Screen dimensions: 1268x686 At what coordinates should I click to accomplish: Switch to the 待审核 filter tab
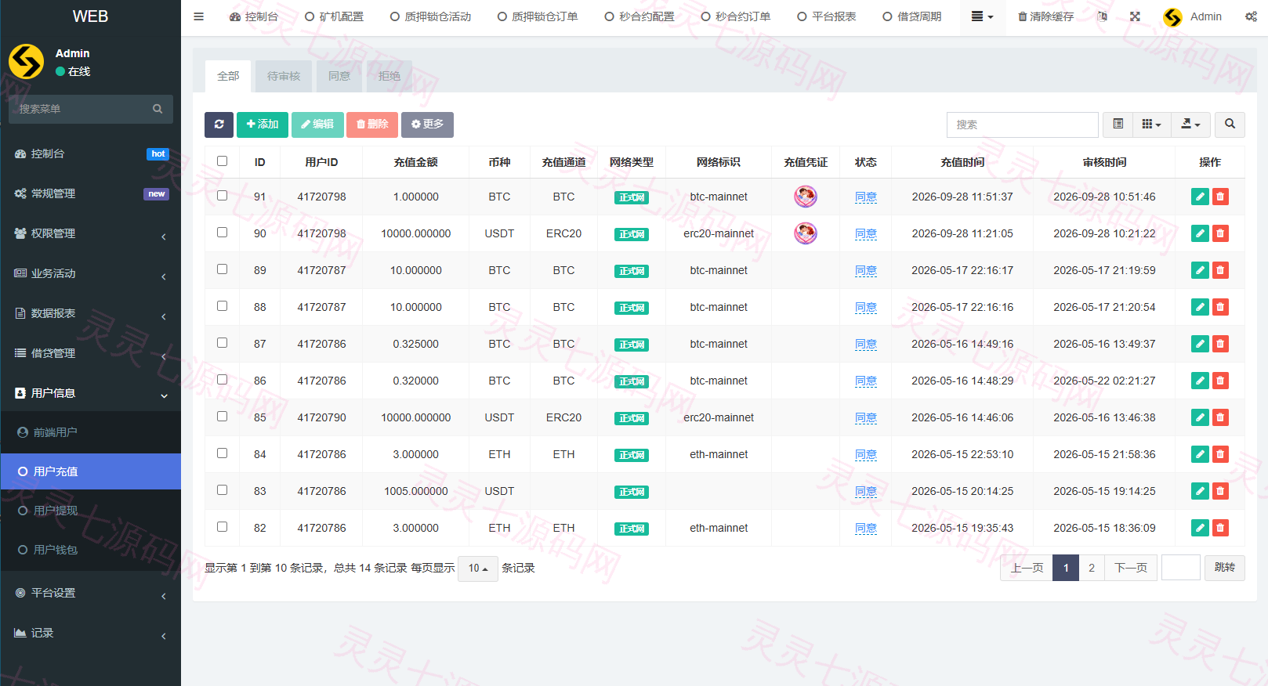[x=284, y=76]
